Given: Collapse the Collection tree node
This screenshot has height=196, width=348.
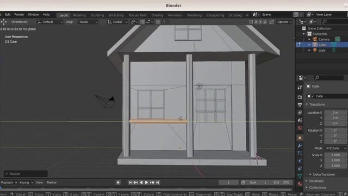Looking at the screenshot, I should click(304, 34).
